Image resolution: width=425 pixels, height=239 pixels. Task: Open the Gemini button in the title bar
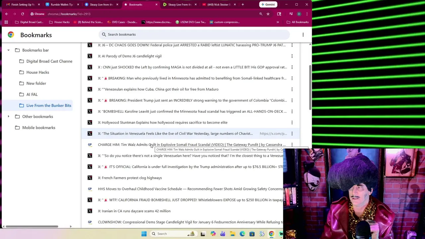268,5
